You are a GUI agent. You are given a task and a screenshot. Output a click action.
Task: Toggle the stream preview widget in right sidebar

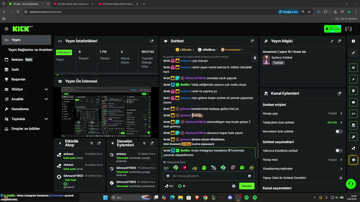pyautogui.click(x=354, y=68)
